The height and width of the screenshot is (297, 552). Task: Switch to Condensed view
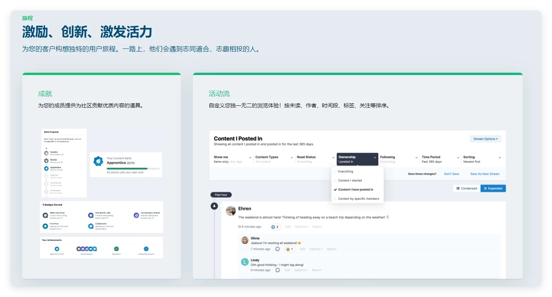467,189
